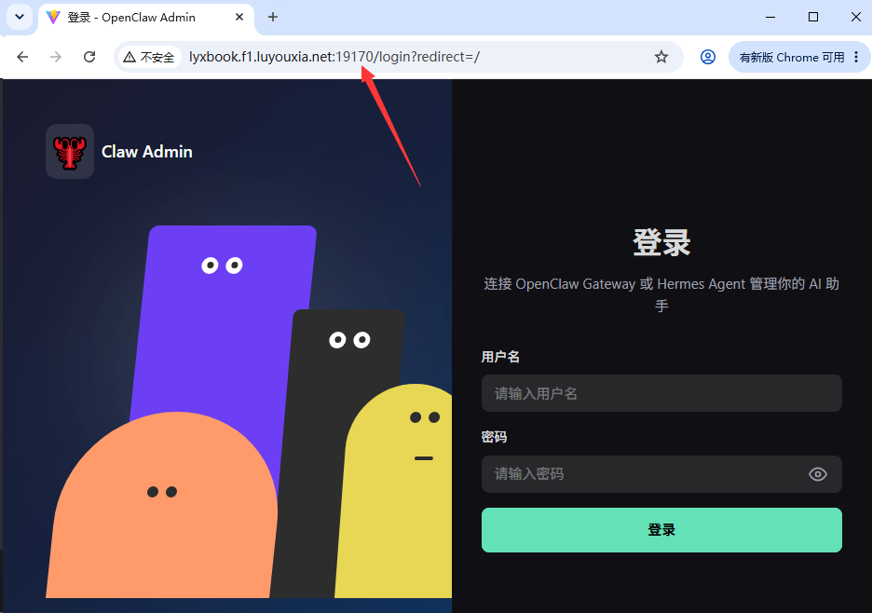
Task: Click the 登录 heading text
Action: tap(661, 242)
